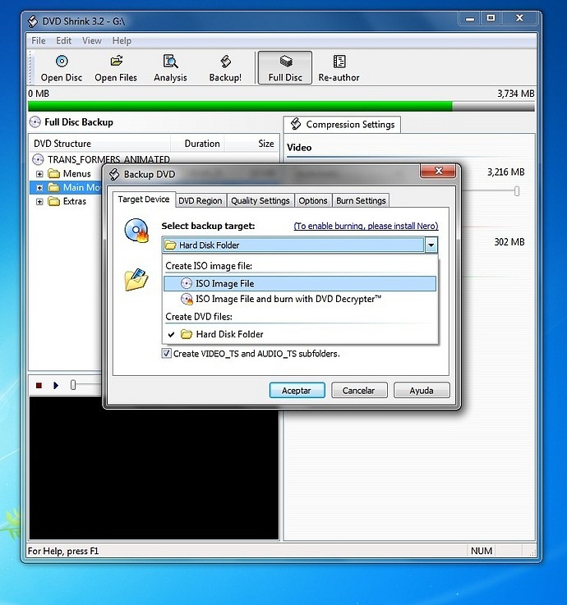Click the Main Movie folder icon
Viewport: 567px width, 605px height.
coord(53,187)
